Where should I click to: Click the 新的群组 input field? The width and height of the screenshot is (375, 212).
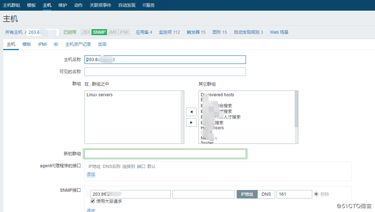click(x=165, y=154)
